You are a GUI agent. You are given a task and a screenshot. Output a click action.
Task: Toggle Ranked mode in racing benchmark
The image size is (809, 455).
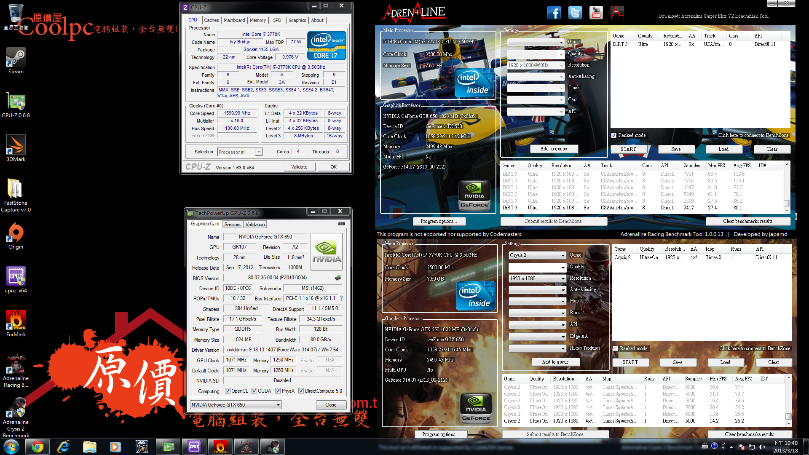click(x=614, y=135)
